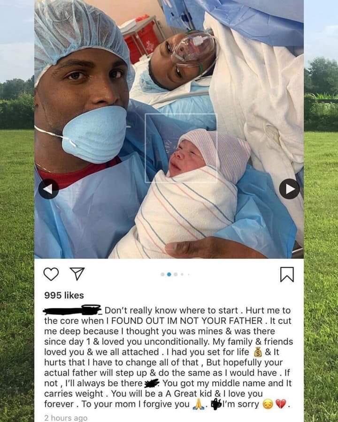Select the third carousel dot
Screen dimensions: 338x422
pyautogui.click(x=176, y=274)
